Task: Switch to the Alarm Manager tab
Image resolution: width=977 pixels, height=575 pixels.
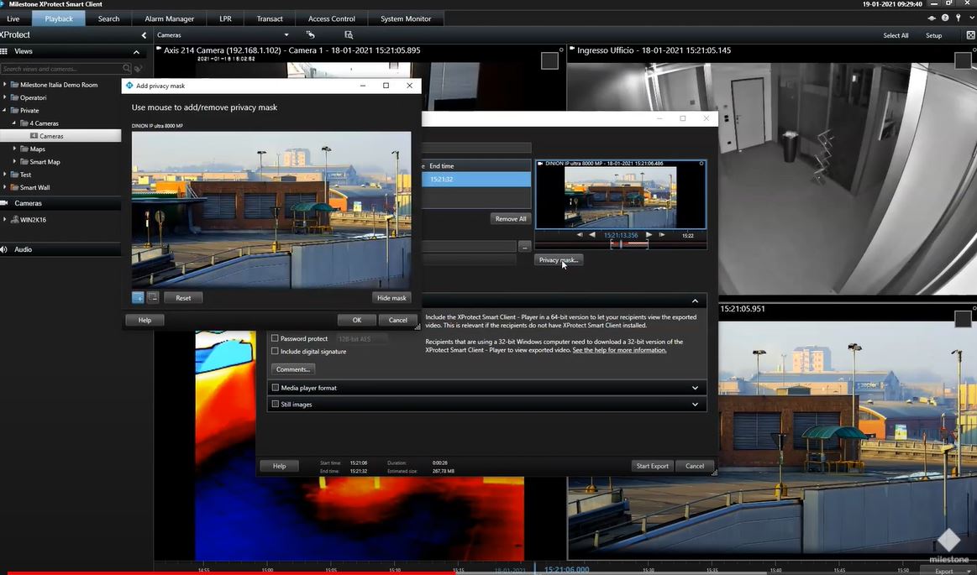Action: click(169, 18)
